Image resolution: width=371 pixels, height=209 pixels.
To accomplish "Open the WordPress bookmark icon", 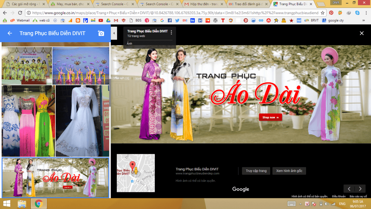I will (215, 20).
